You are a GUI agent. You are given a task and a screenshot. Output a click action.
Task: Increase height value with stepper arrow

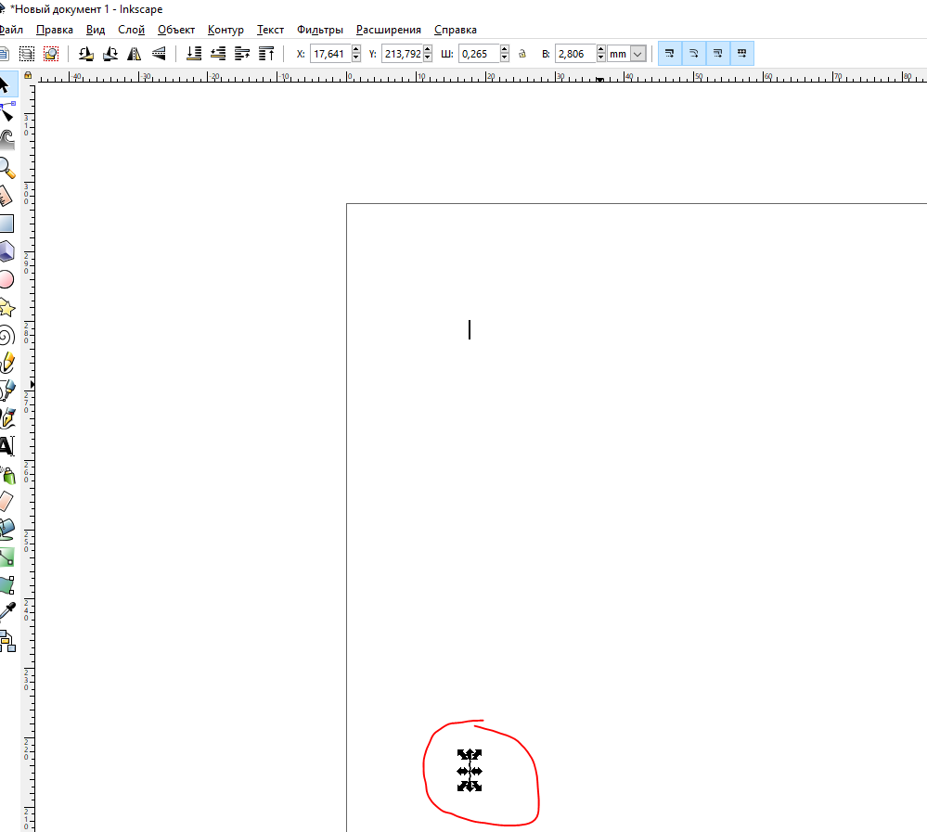(x=600, y=50)
